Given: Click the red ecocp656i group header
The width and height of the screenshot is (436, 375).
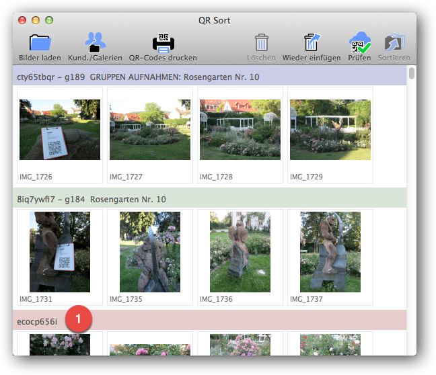Looking at the screenshot, I should pos(210,321).
